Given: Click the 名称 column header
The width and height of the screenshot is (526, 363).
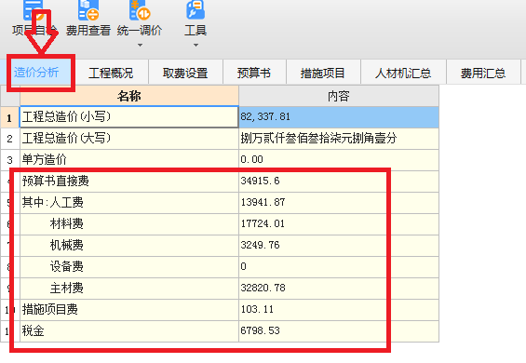Looking at the screenshot, I should tap(129, 96).
